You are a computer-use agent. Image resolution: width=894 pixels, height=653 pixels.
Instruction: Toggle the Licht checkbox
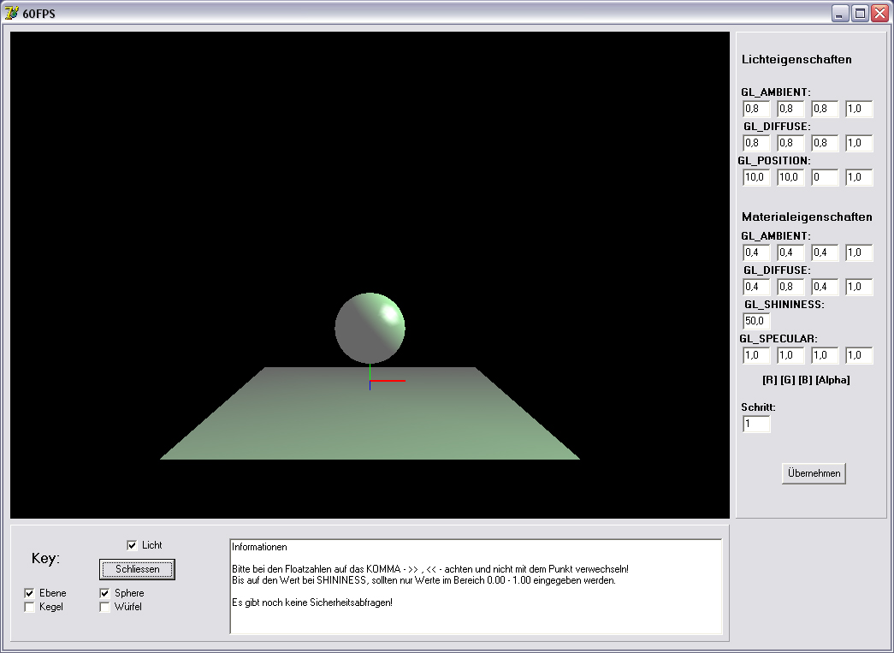pos(132,545)
